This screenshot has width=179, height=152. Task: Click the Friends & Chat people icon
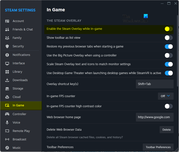pos(7,30)
